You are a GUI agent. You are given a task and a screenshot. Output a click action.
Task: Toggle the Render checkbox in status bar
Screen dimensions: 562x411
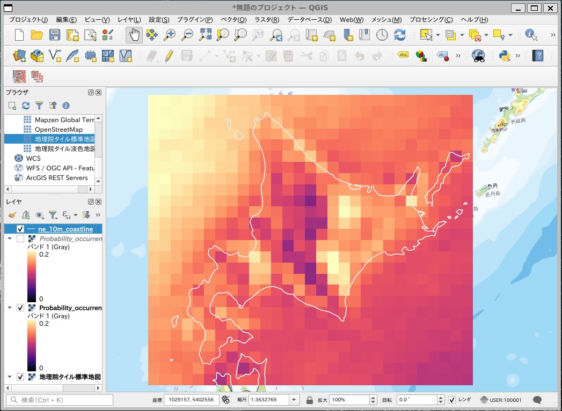pos(452,400)
